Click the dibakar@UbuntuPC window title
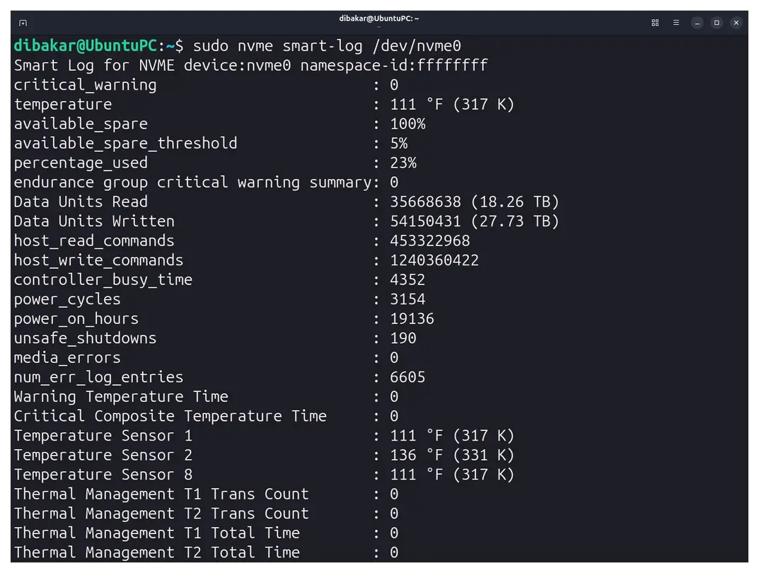The image size is (759, 573). click(378, 18)
